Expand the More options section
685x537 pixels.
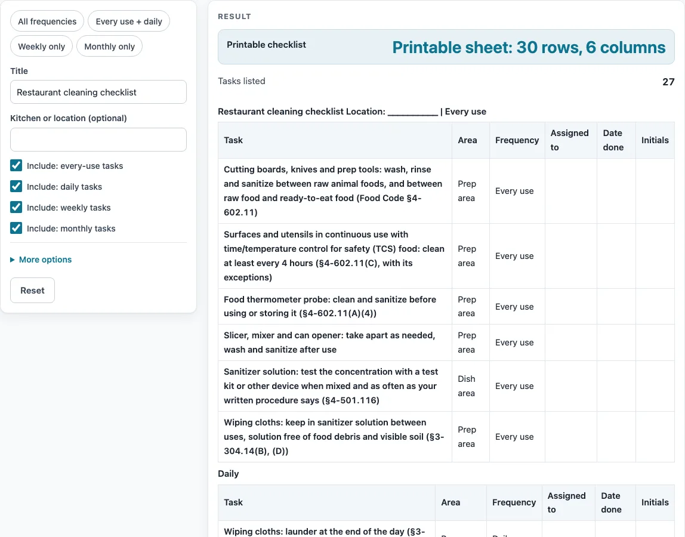point(41,260)
